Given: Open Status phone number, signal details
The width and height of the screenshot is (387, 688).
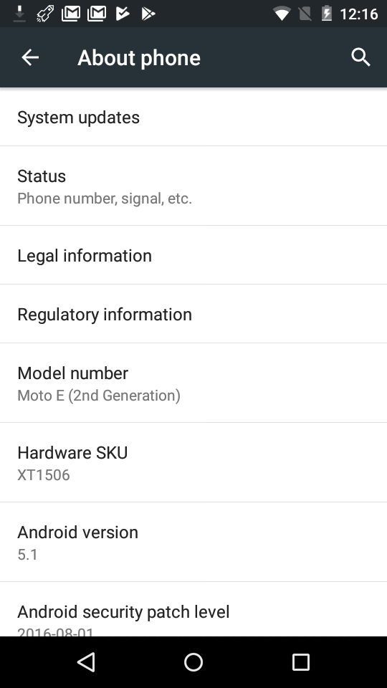Looking at the screenshot, I should pos(193,186).
